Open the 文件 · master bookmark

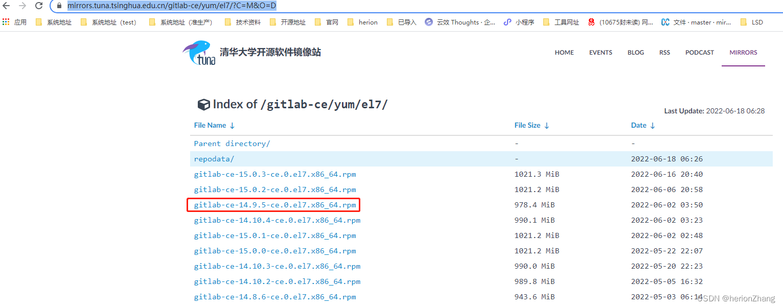[696, 22]
